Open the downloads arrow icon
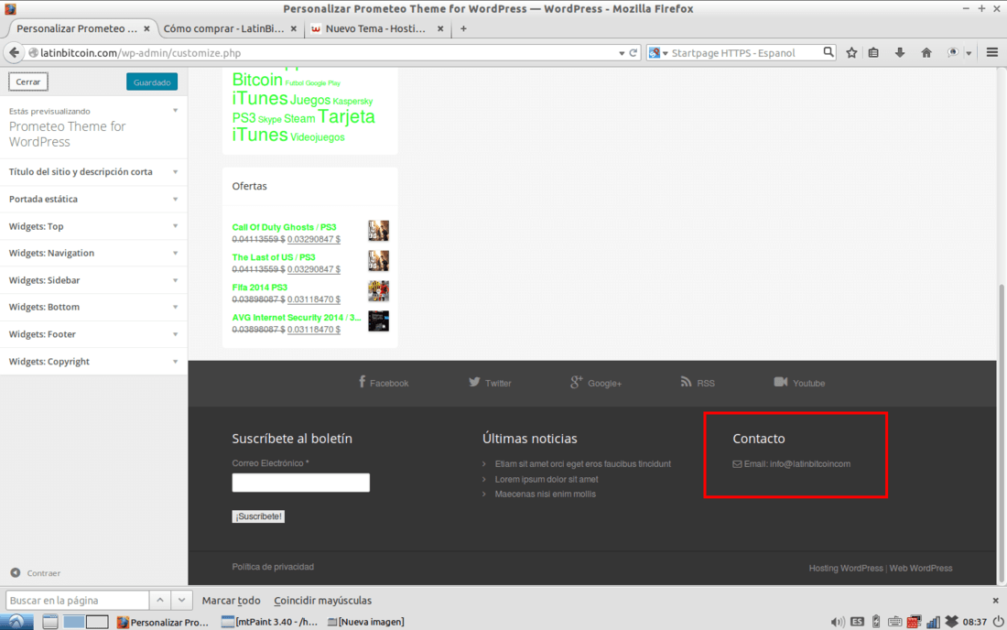 900,53
